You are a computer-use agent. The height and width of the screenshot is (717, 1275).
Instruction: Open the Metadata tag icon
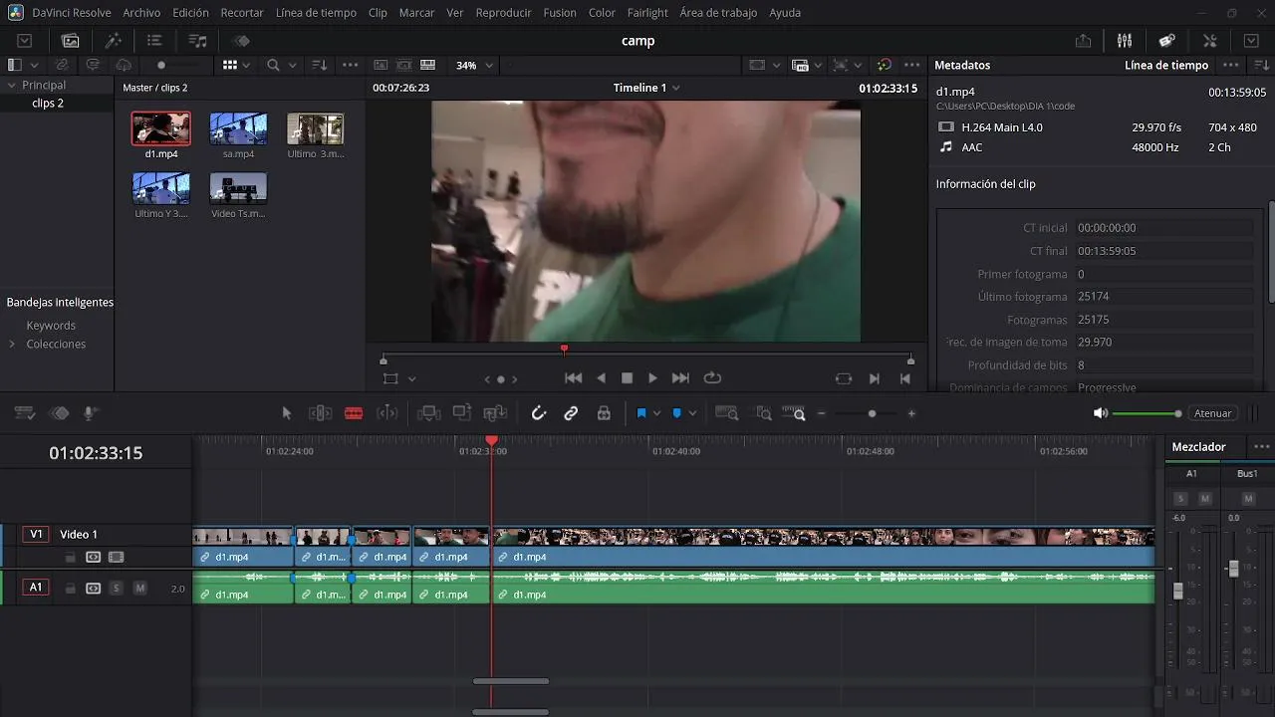(1166, 41)
